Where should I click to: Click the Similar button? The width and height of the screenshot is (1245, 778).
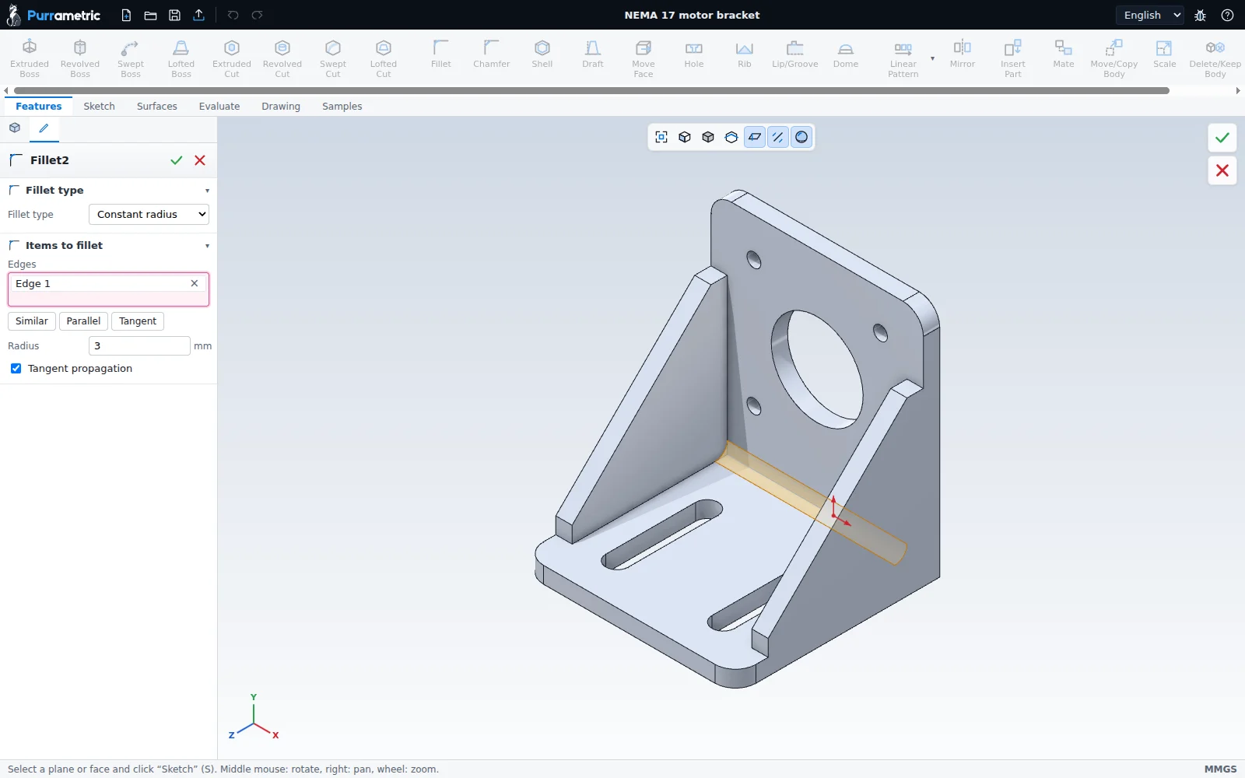point(32,321)
